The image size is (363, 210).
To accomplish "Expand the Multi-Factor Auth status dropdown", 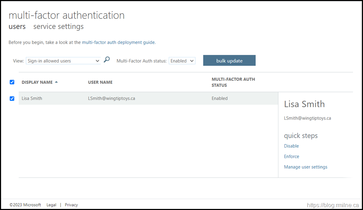I will click(x=182, y=61).
